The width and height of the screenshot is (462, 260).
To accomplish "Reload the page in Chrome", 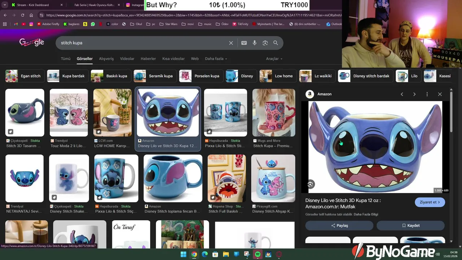I will [x=22, y=15].
